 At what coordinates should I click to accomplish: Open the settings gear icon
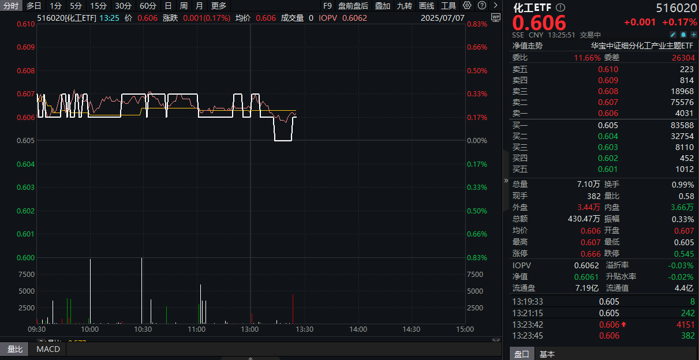point(466,6)
